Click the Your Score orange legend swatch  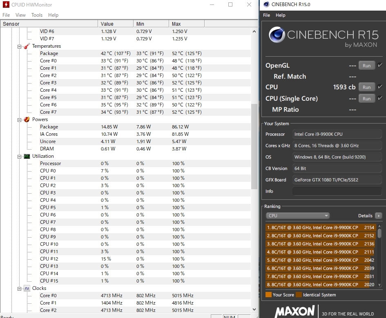pos(268,295)
